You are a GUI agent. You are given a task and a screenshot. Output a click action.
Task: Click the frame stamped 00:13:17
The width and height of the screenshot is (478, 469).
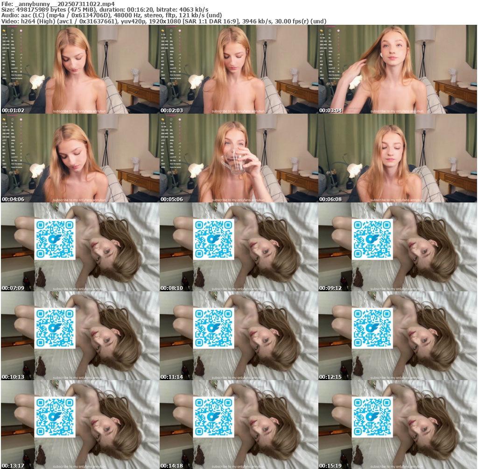pos(80,425)
